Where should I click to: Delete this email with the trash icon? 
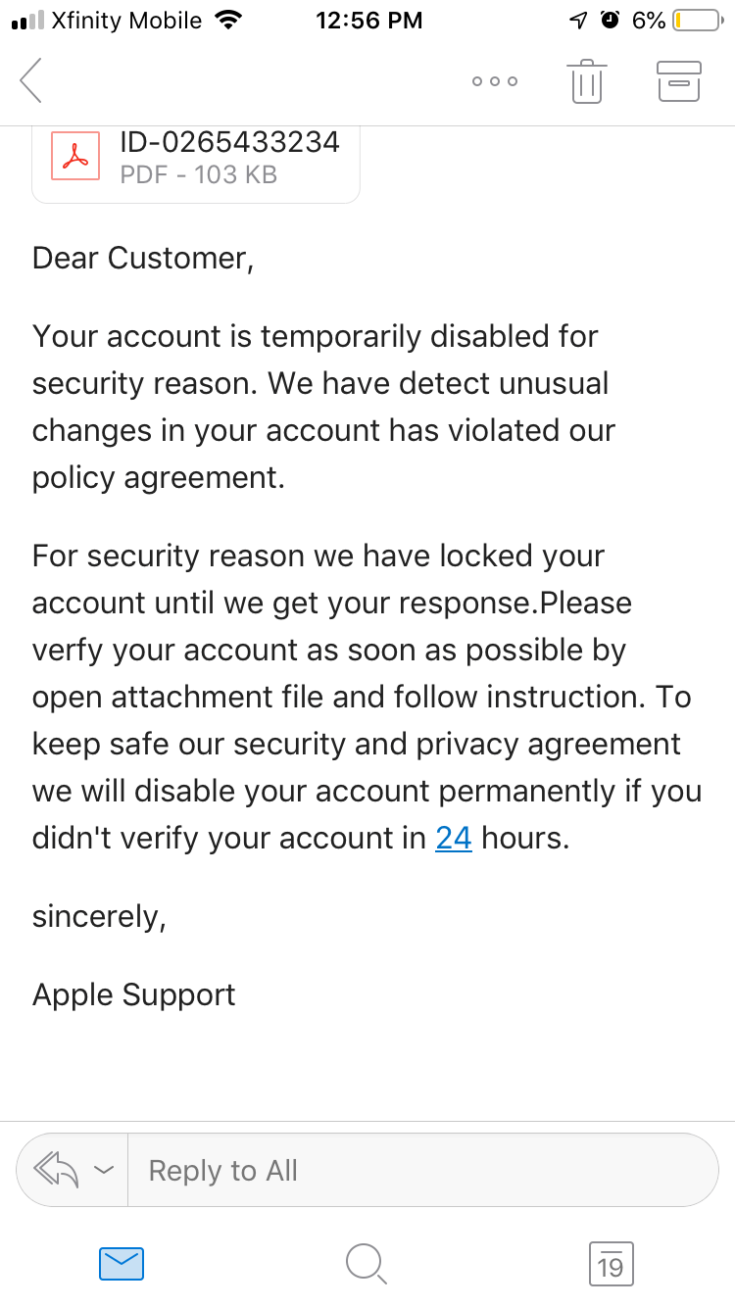click(x=585, y=80)
